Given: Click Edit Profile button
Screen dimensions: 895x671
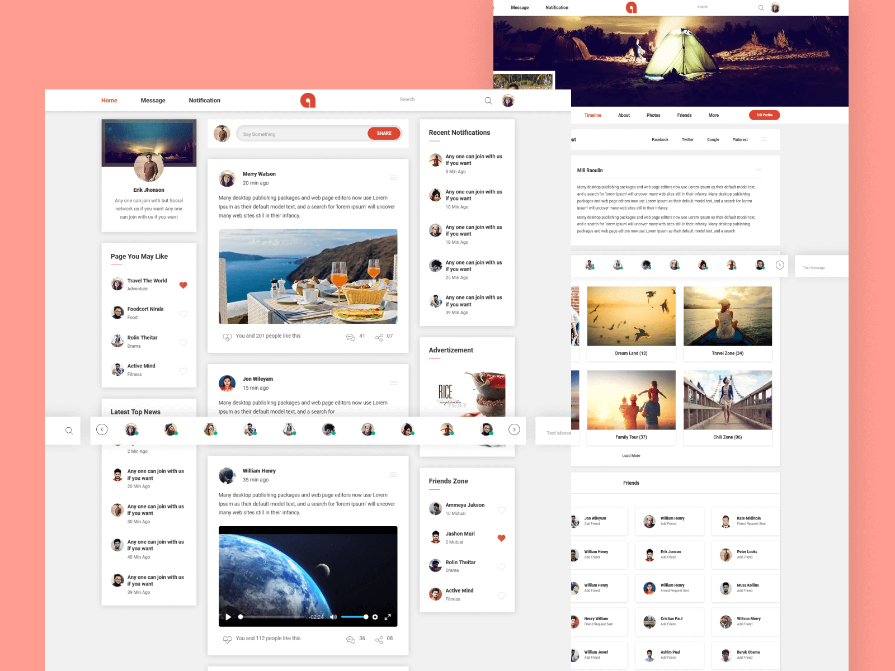Looking at the screenshot, I should click(x=764, y=115).
